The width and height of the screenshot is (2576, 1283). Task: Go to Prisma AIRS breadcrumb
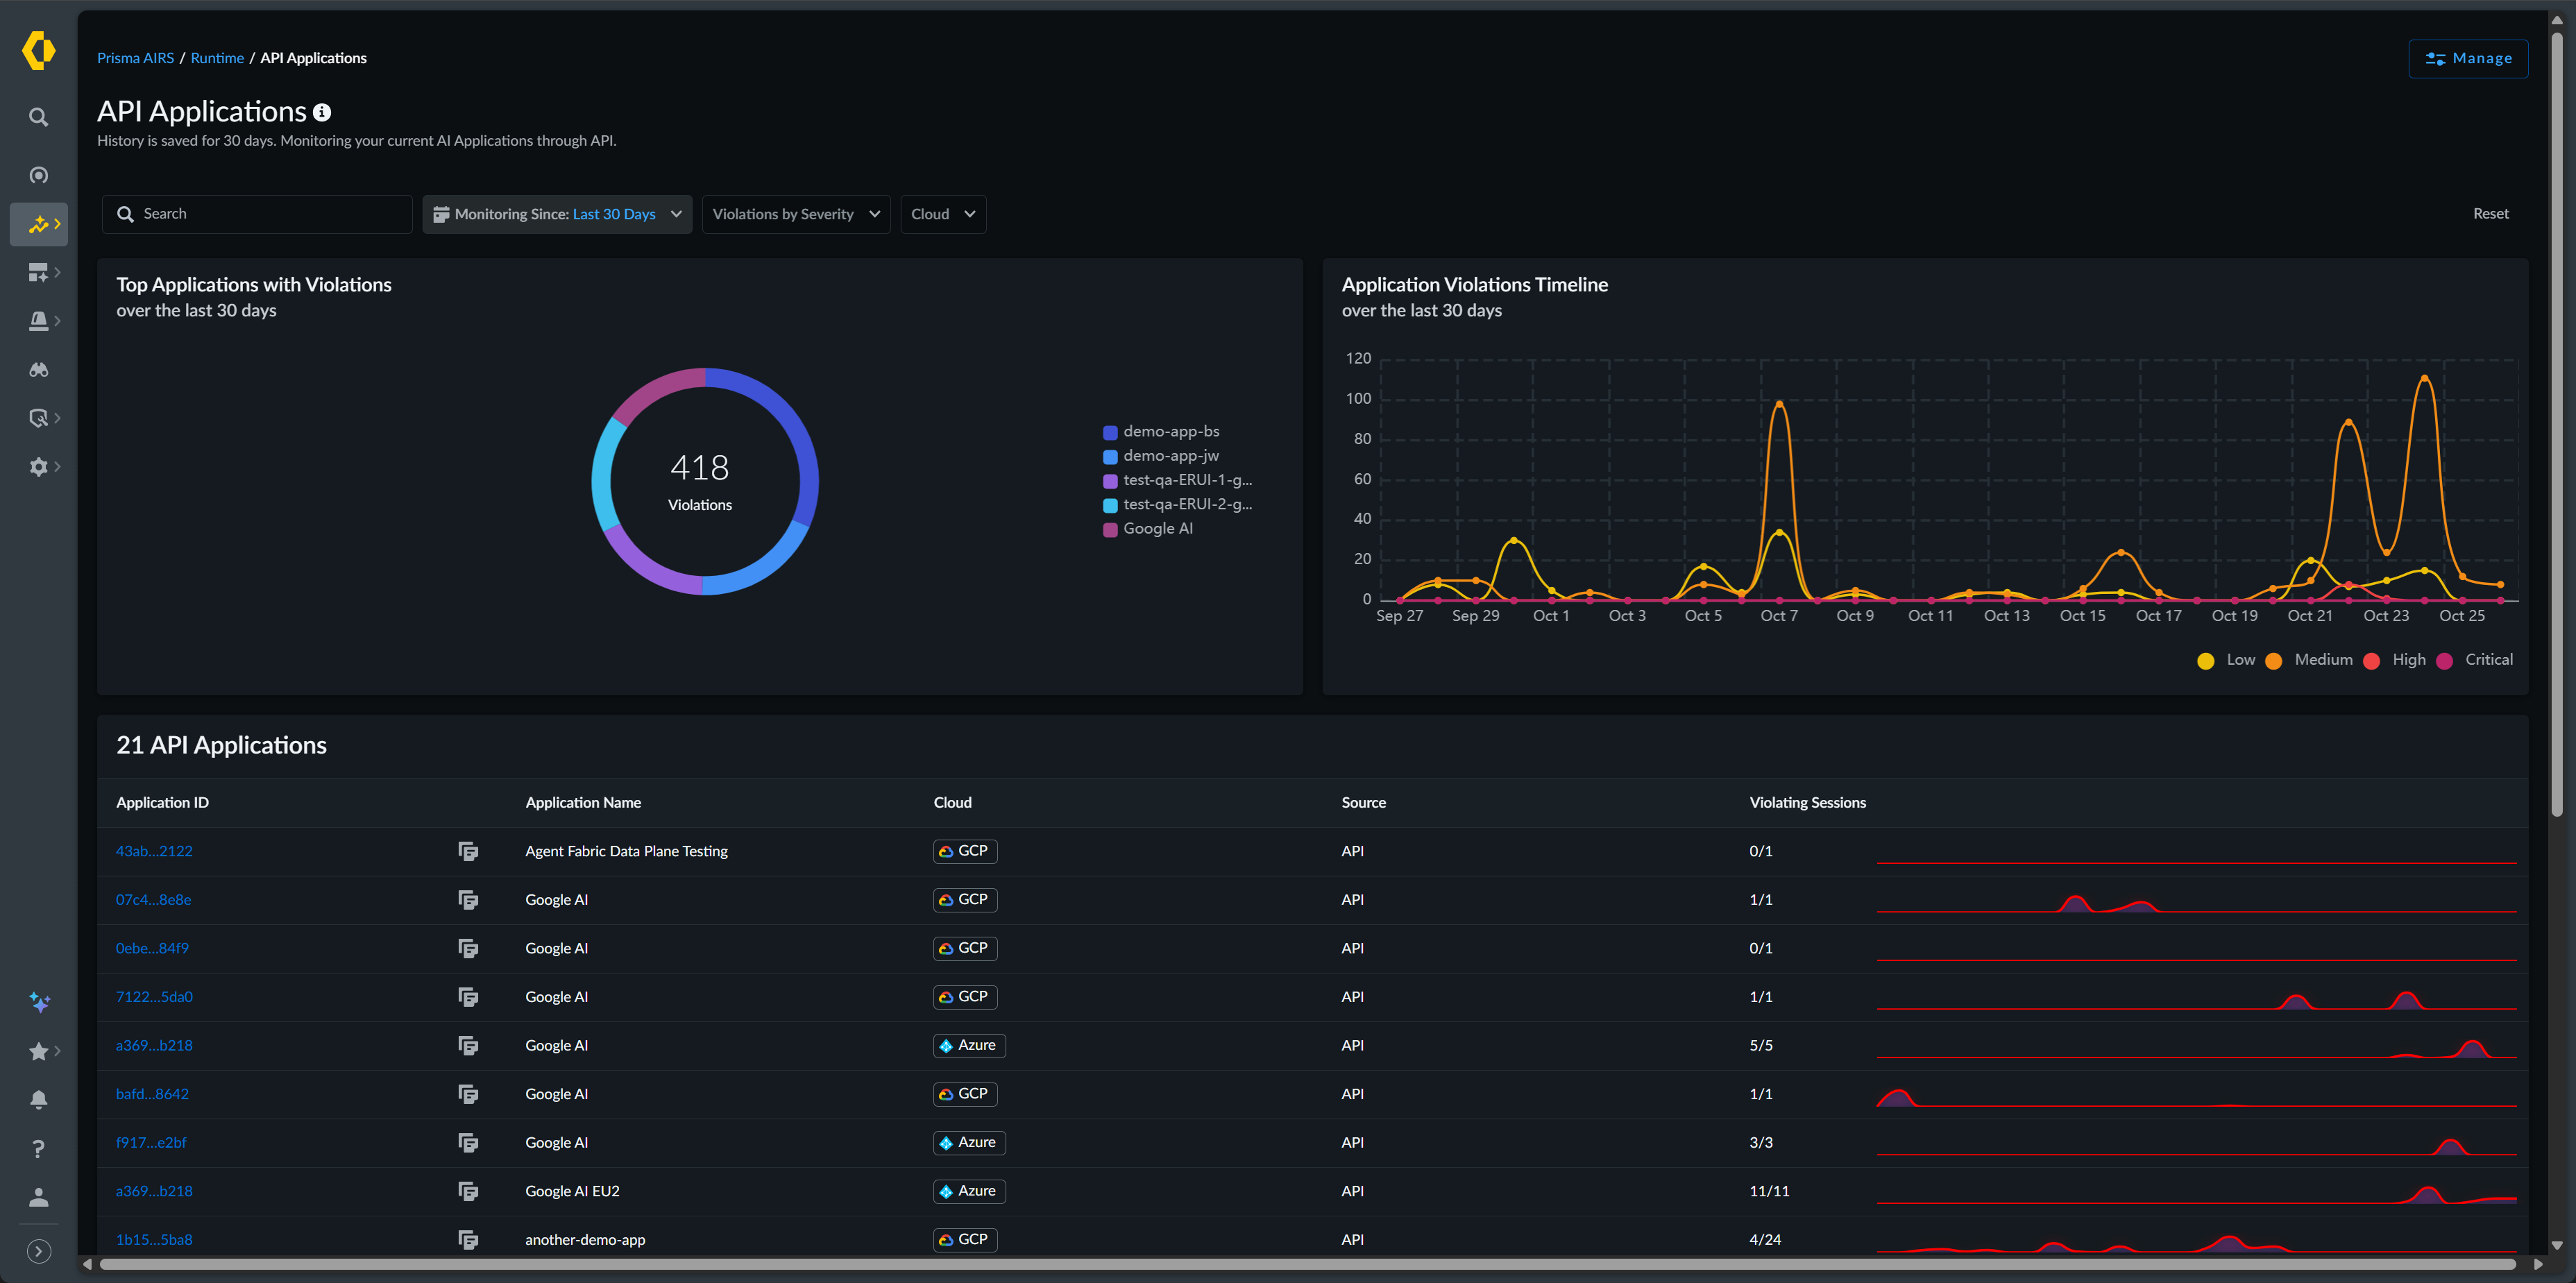coord(135,58)
